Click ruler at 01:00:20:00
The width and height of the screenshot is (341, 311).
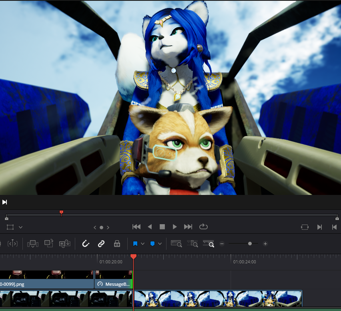pyautogui.click(x=111, y=262)
